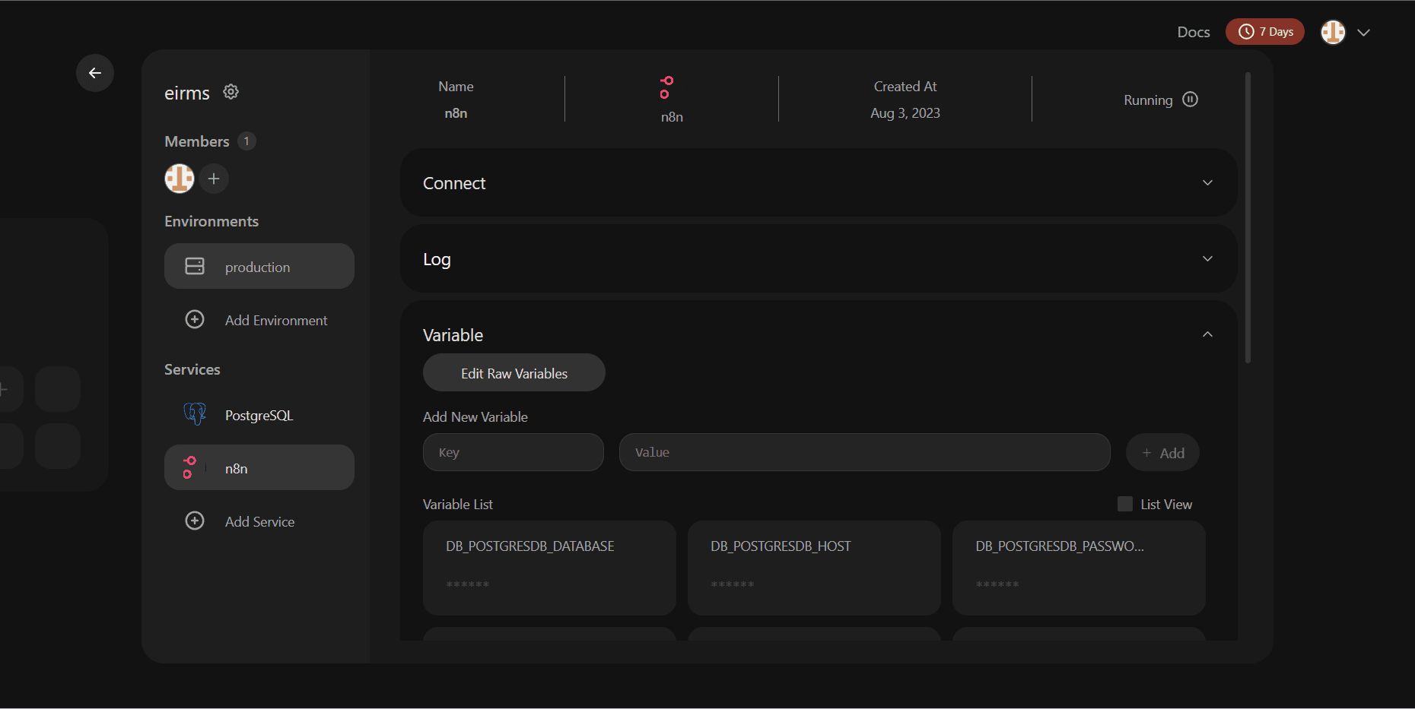Click the n8n sidebar service icon

(189, 467)
